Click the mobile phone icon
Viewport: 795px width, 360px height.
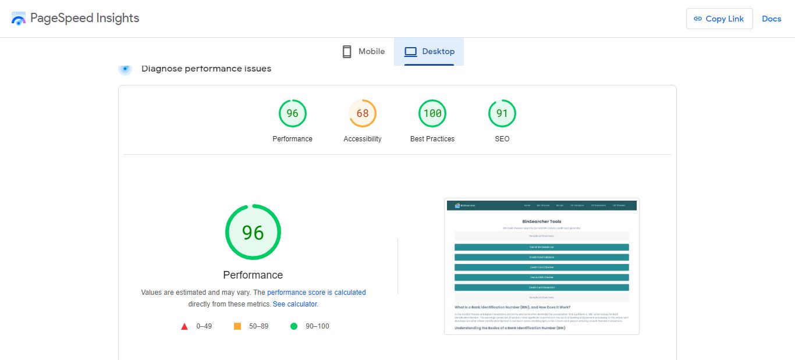(347, 52)
